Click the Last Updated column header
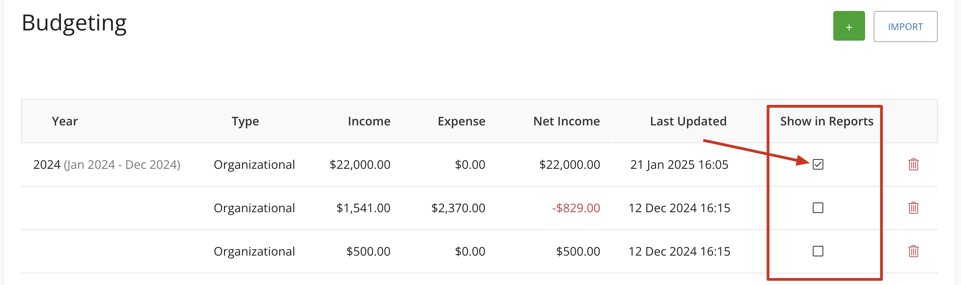This screenshot has height=285, width=961. pyautogui.click(x=688, y=121)
